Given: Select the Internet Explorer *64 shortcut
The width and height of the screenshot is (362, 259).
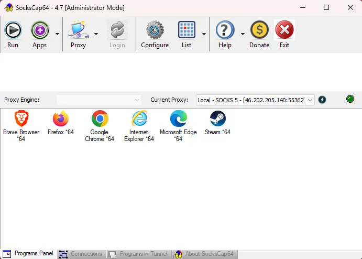Looking at the screenshot, I should click(x=139, y=126).
